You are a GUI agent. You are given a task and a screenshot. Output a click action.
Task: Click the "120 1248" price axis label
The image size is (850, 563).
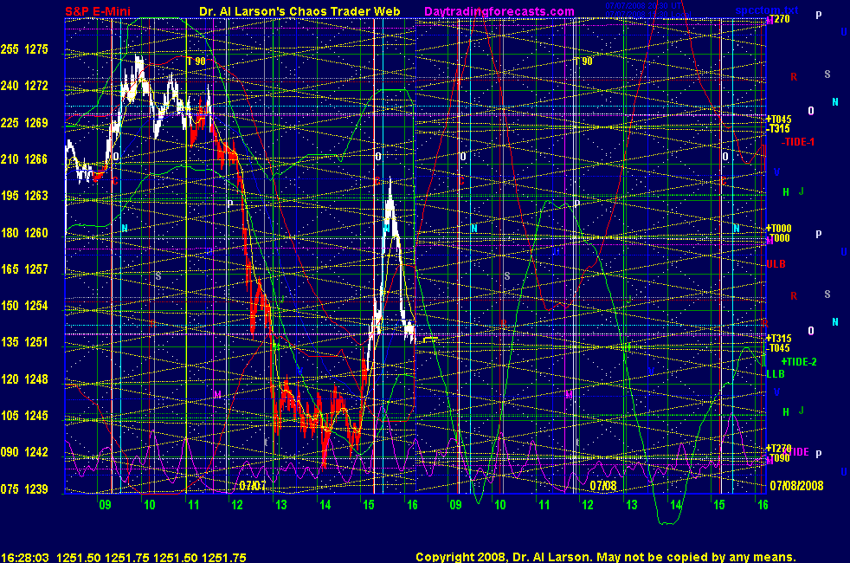click(x=24, y=379)
